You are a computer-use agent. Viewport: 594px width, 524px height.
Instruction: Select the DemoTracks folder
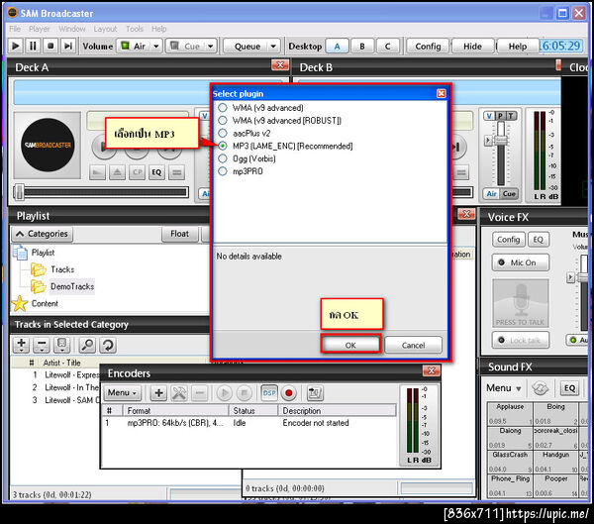63,286
